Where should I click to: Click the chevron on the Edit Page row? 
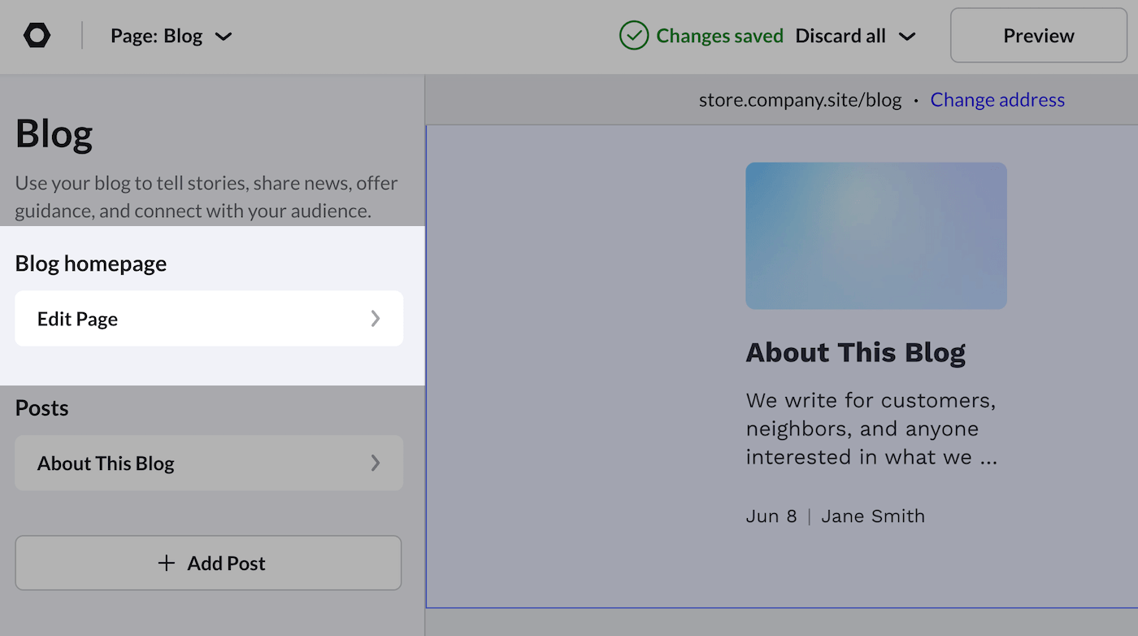pyautogui.click(x=376, y=319)
